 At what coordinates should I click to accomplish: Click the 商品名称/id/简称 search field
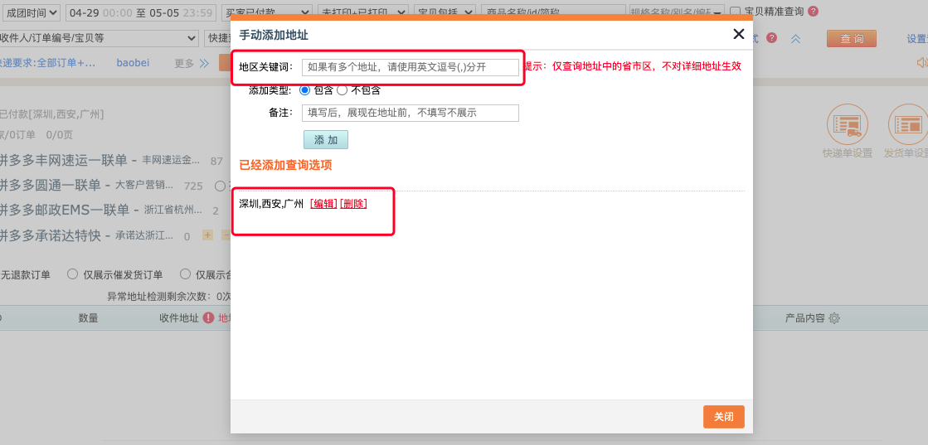click(x=553, y=12)
